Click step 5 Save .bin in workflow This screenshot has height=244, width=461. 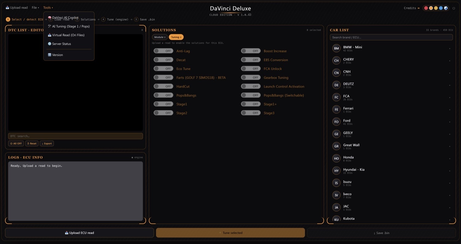(144, 19)
